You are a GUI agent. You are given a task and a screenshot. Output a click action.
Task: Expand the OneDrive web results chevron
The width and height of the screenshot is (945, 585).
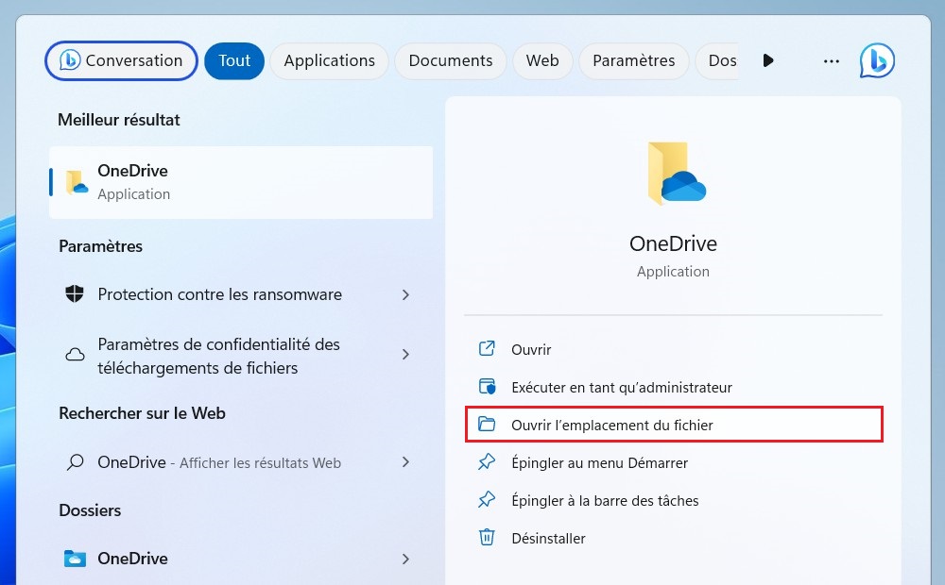405,462
